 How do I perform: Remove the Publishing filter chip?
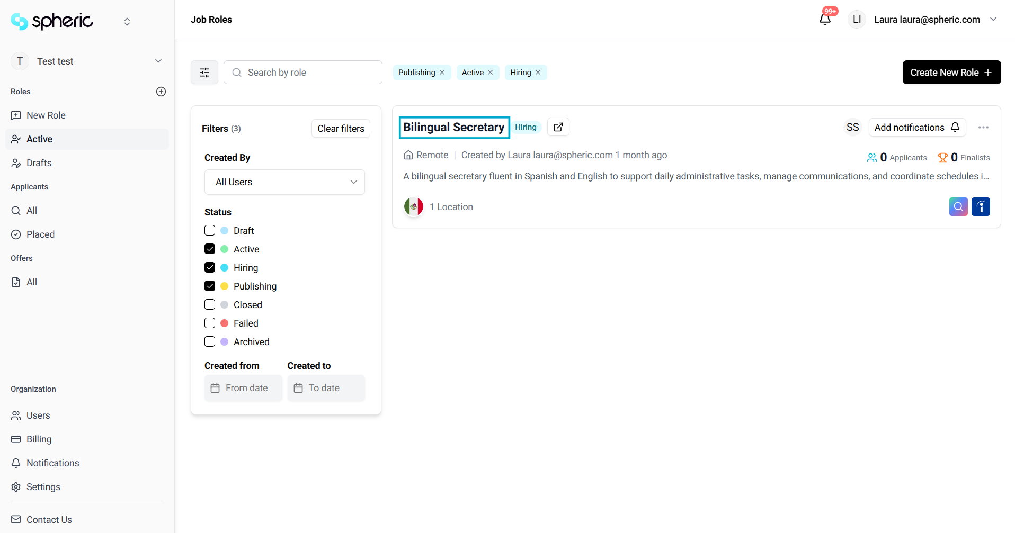pos(442,73)
